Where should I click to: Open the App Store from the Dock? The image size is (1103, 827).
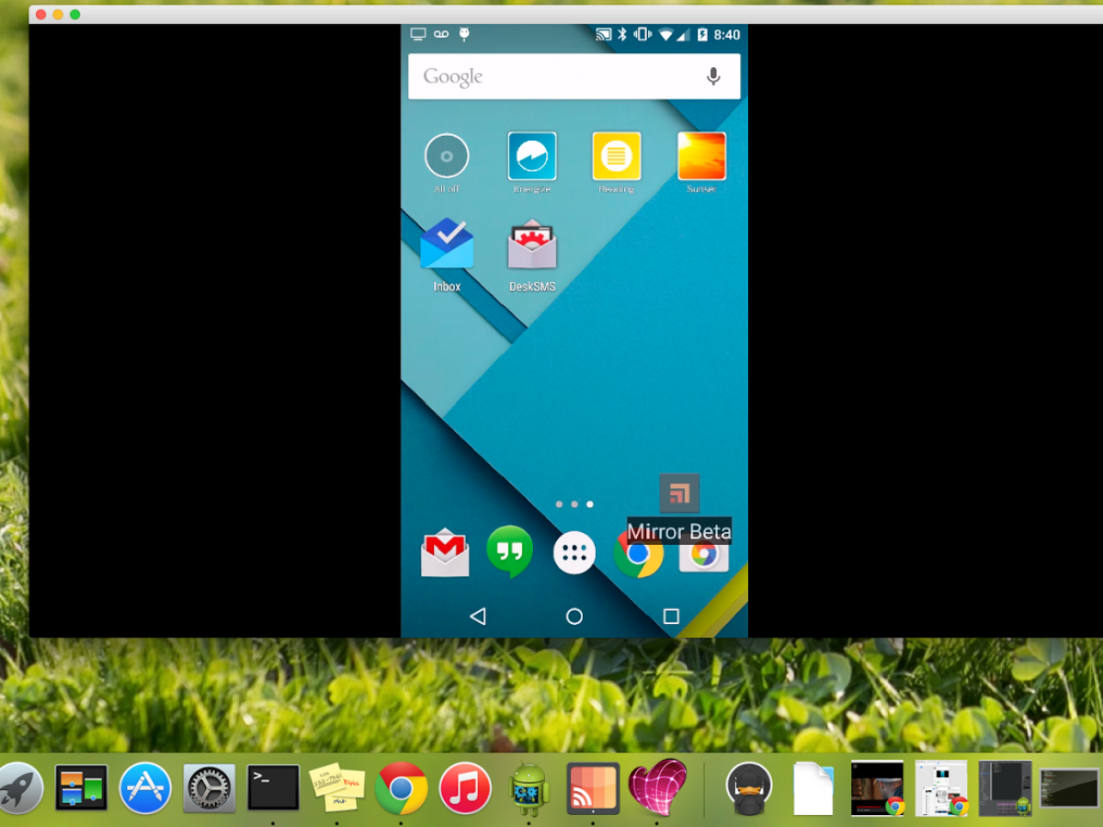[145, 788]
